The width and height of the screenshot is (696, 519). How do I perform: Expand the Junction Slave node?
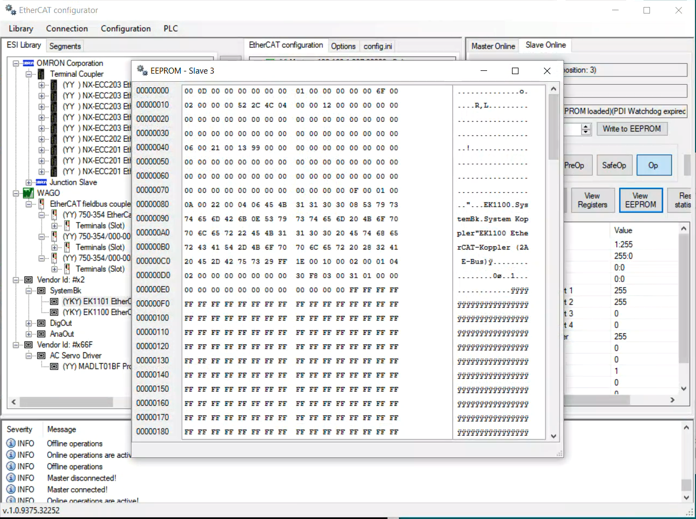pos(29,182)
